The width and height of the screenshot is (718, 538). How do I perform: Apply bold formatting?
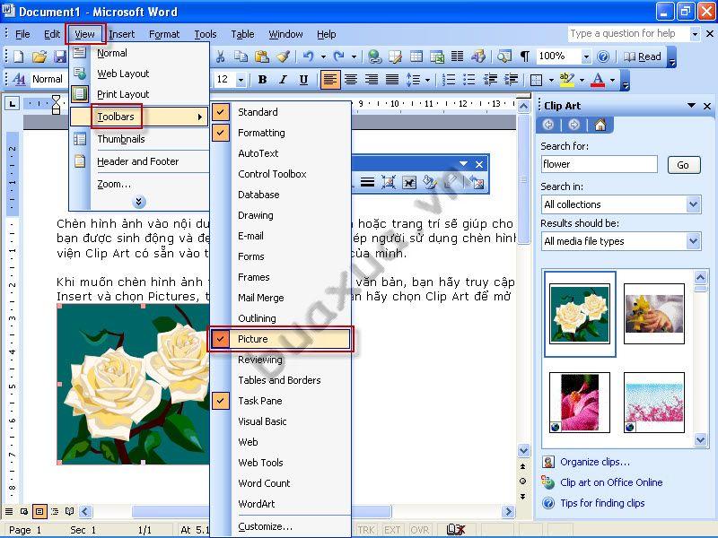pos(262,80)
